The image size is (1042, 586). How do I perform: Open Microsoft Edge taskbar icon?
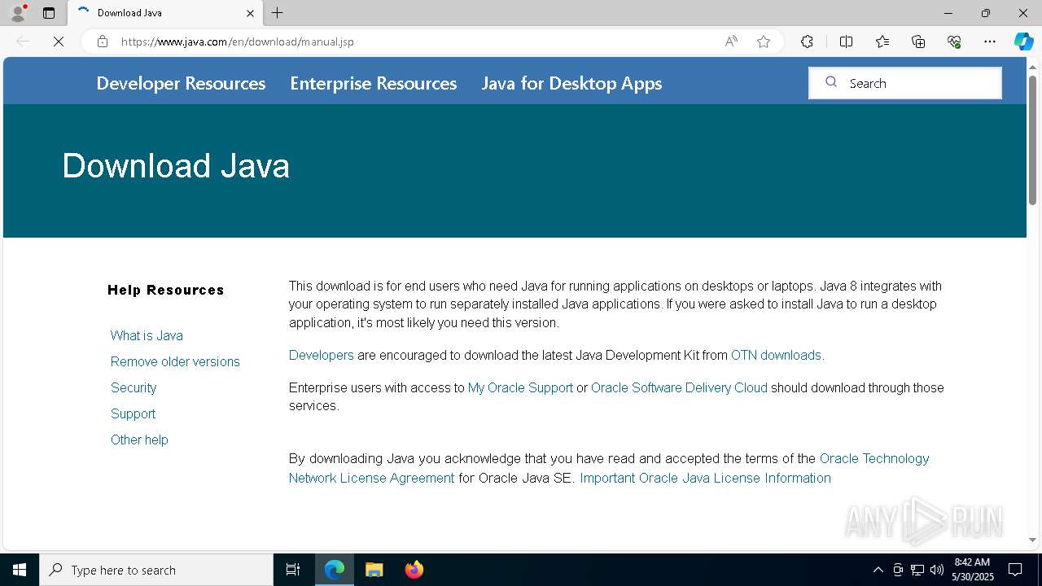[335, 570]
